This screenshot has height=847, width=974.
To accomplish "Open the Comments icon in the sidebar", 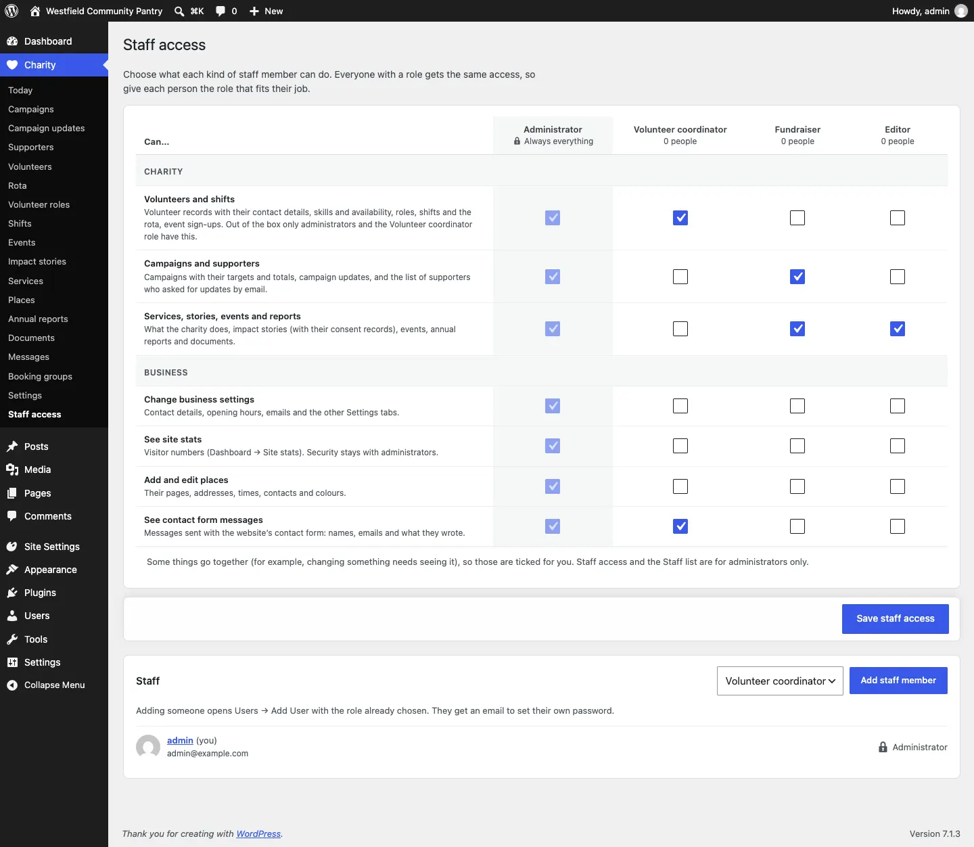I will click(12, 516).
